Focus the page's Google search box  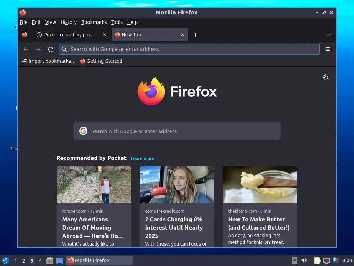(x=177, y=131)
